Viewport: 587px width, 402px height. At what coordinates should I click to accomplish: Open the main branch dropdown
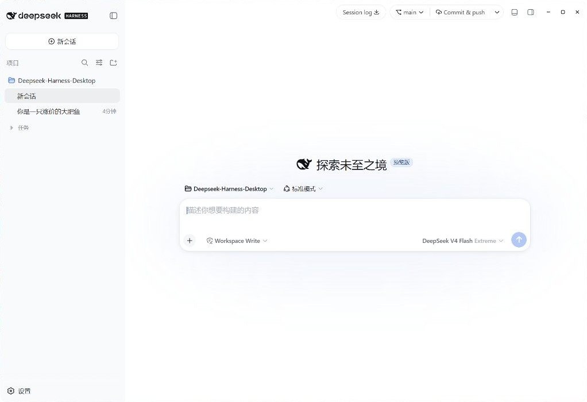410,13
